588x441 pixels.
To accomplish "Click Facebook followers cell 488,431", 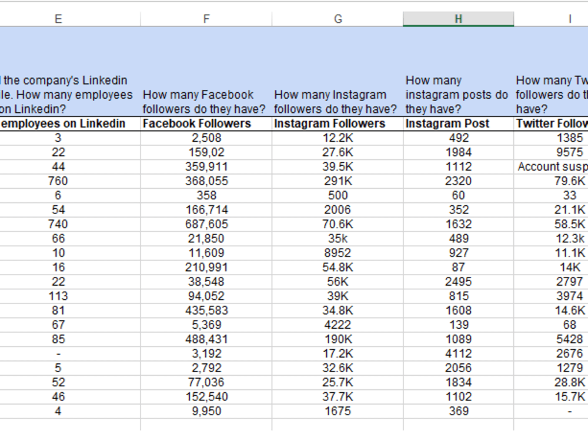I will (x=206, y=339).
